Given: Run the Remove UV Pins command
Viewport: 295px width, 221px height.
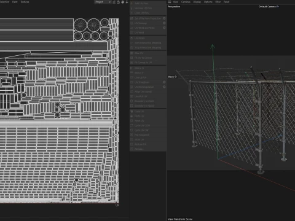Looking at the screenshot, I should (x=147, y=8).
